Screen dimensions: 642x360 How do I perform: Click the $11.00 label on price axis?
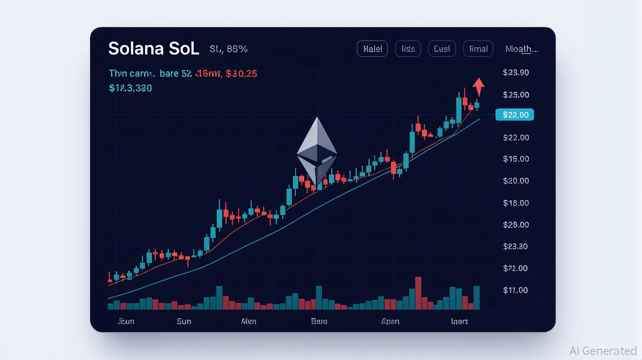515,290
